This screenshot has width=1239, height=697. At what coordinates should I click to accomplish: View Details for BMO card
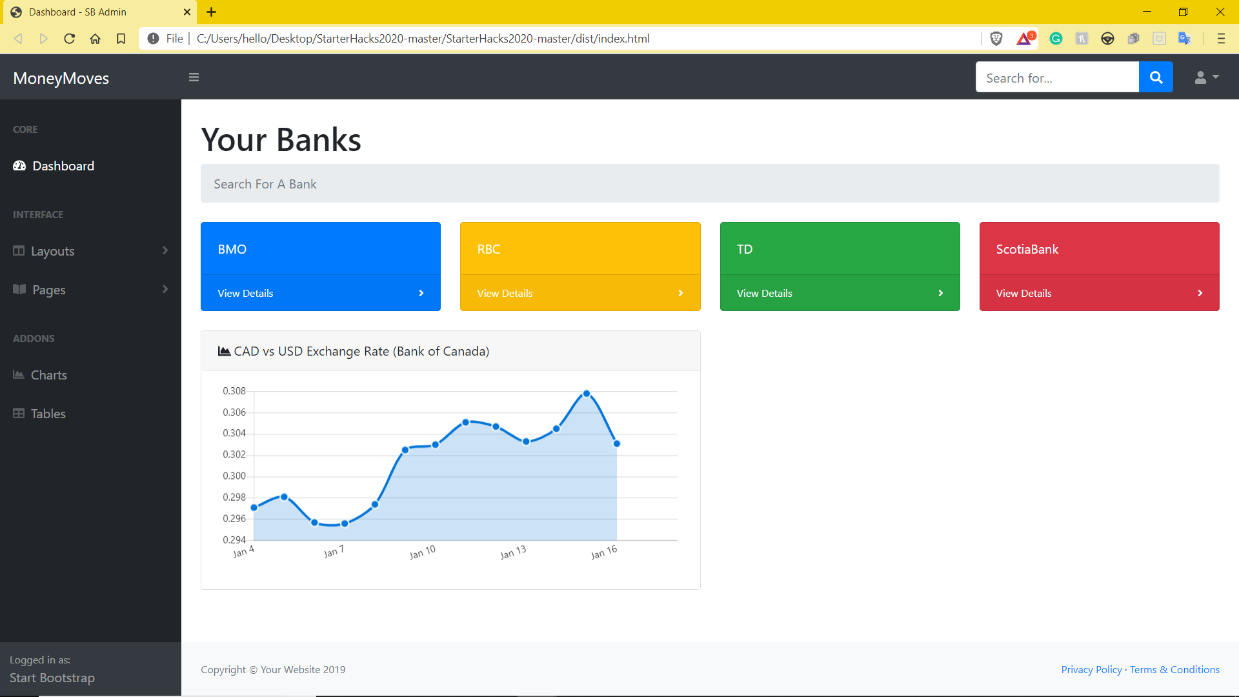(320, 293)
